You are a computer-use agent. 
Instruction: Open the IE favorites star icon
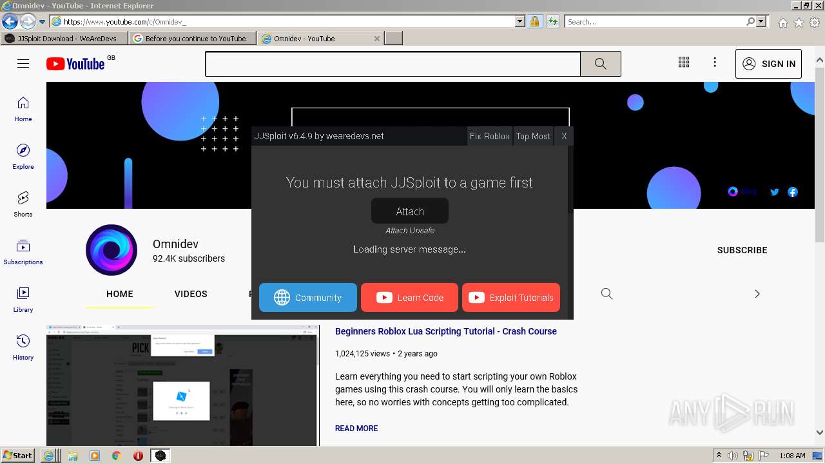coord(799,22)
